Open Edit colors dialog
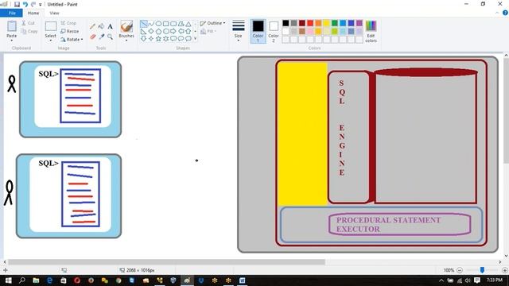Viewport: 509px width, 286px height. pyautogui.click(x=371, y=31)
